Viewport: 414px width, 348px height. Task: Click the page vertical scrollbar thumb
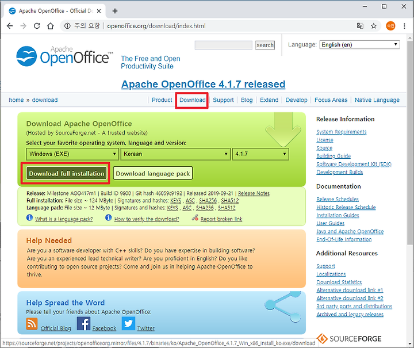pyautogui.click(x=410, y=143)
